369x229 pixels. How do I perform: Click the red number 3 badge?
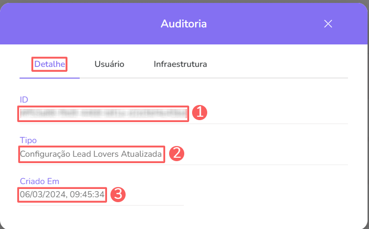[x=118, y=194]
